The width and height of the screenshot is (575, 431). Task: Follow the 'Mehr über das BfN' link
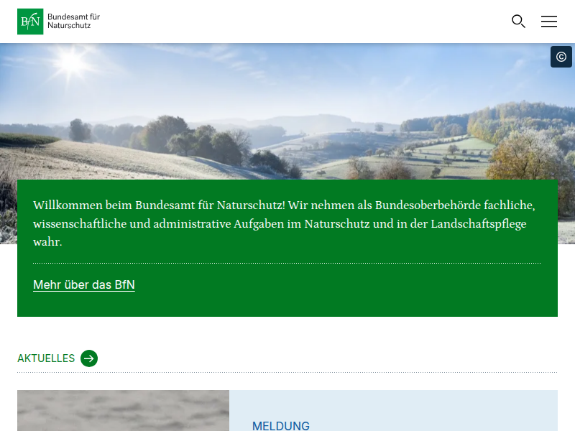coord(84,285)
